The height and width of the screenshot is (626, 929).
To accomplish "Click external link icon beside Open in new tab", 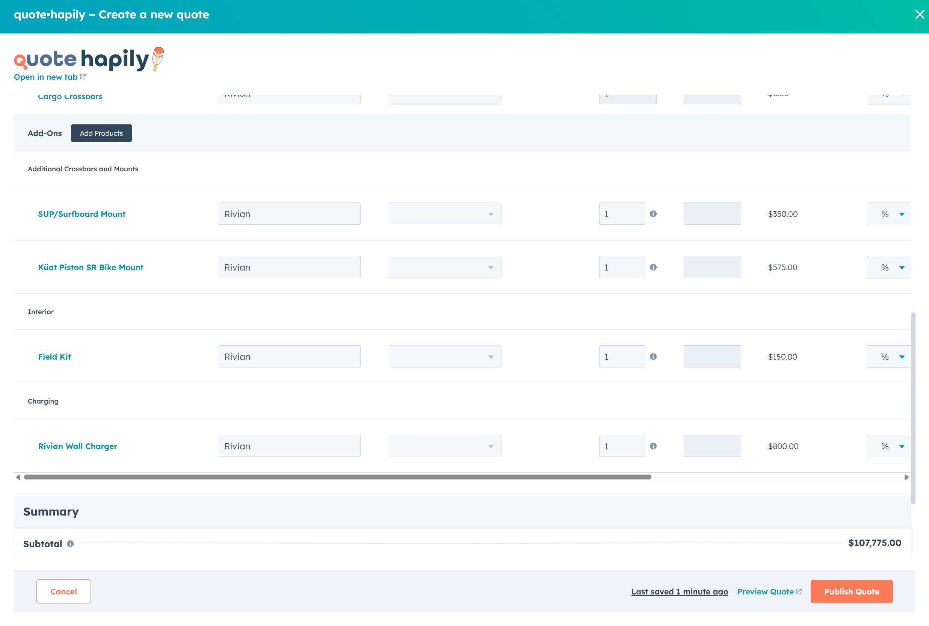I will (83, 77).
